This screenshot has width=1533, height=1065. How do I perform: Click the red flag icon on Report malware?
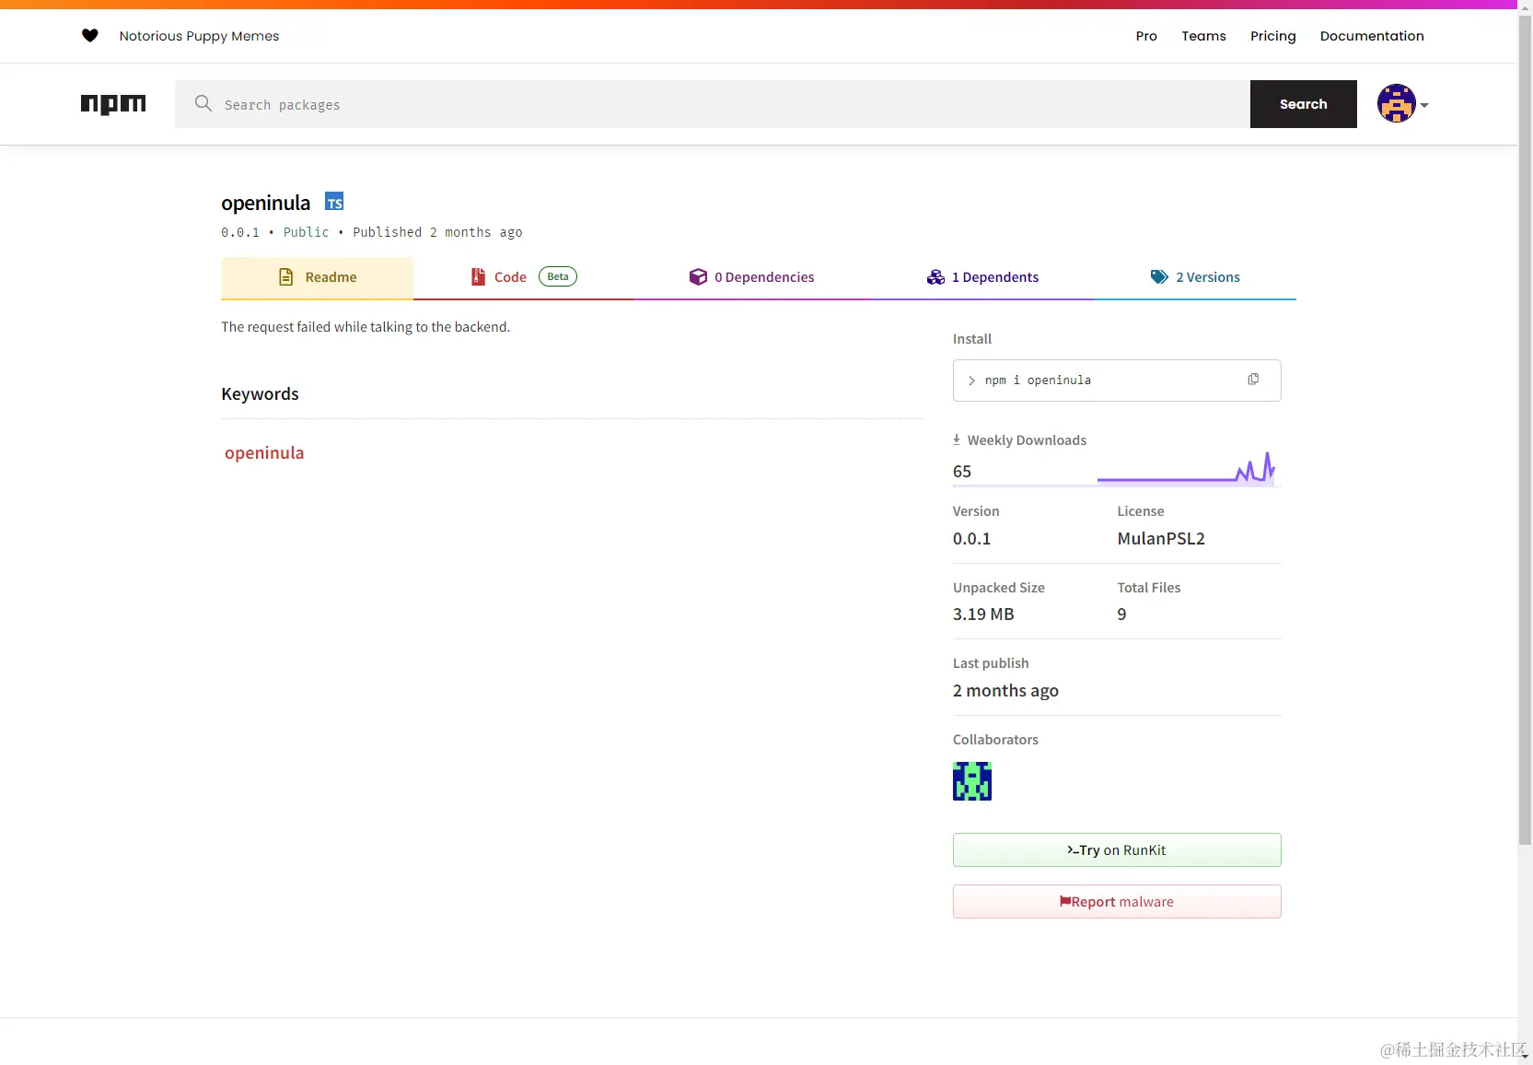pyautogui.click(x=1064, y=901)
